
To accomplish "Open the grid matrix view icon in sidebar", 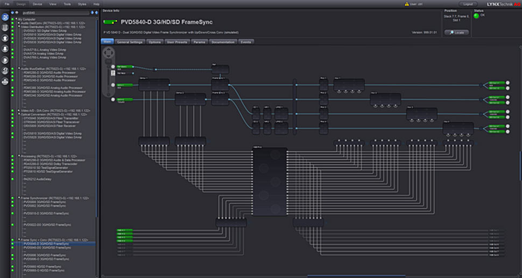I will pyautogui.click(x=5, y=28).
